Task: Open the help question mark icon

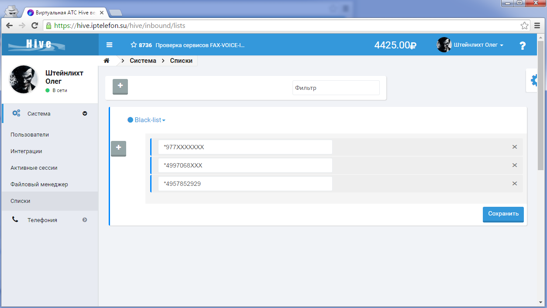Action: (x=523, y=45)
